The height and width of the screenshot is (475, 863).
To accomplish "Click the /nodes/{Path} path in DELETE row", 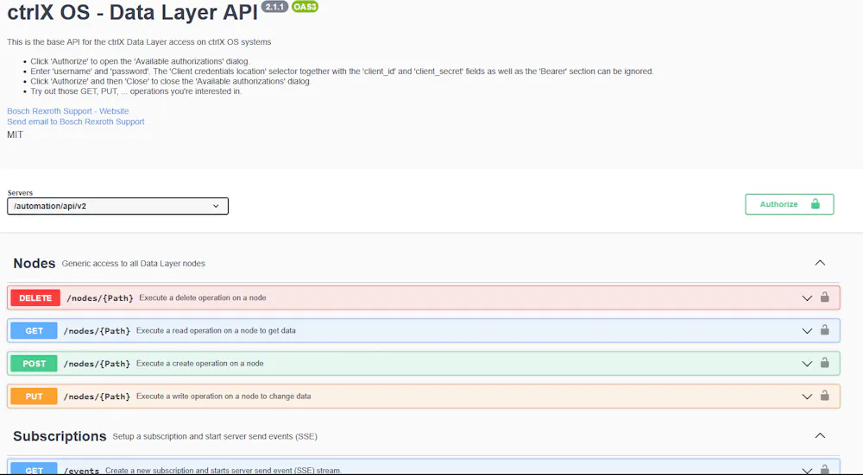I will tap(99, 298).
